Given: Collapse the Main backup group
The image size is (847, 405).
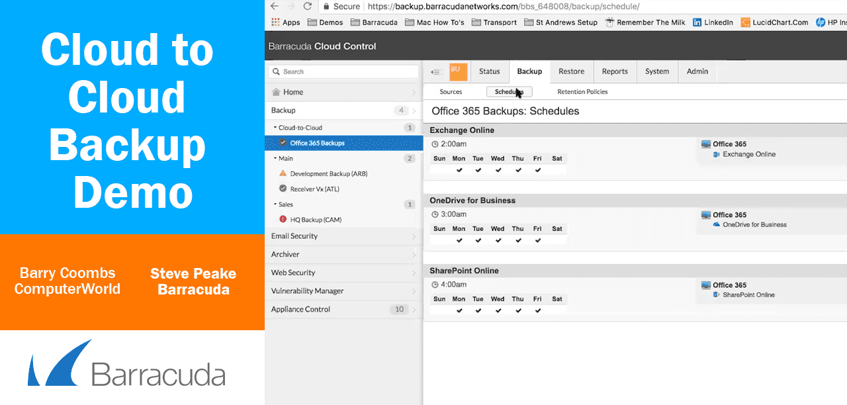Looking at the screenshot, I should pyautogui.click(x=276, y=157).
